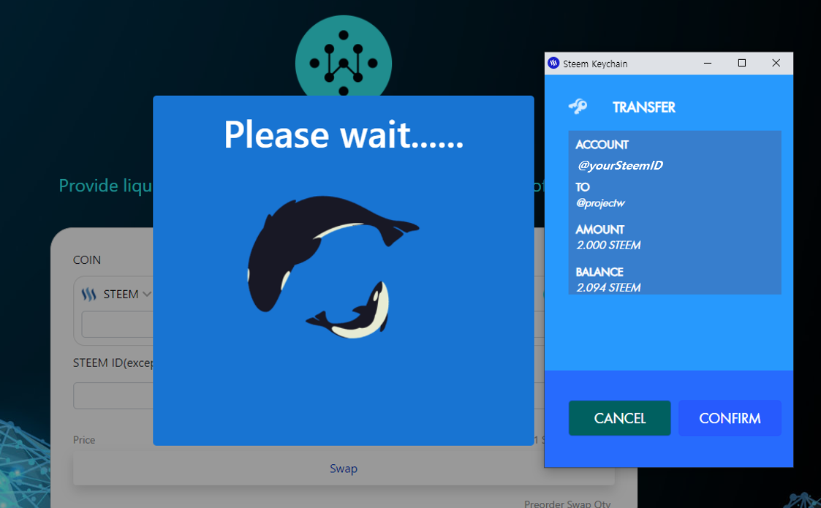Click the key icon beside TRANSFER
Viewport: 821px width, 508px height.
[x=578, y=106]
